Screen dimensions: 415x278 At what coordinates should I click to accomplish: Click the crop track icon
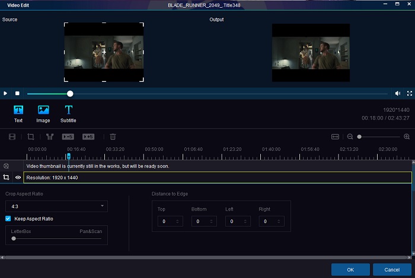pos(6,177)
